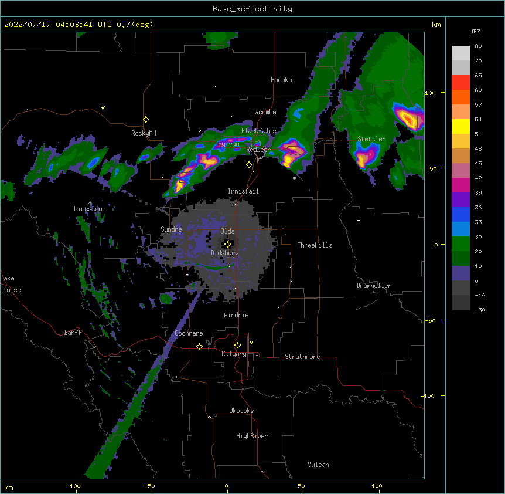The width and height of the screenshot is (505, 494).
Task: Click the Drumheller city label
Action: [x=374, y=286]
